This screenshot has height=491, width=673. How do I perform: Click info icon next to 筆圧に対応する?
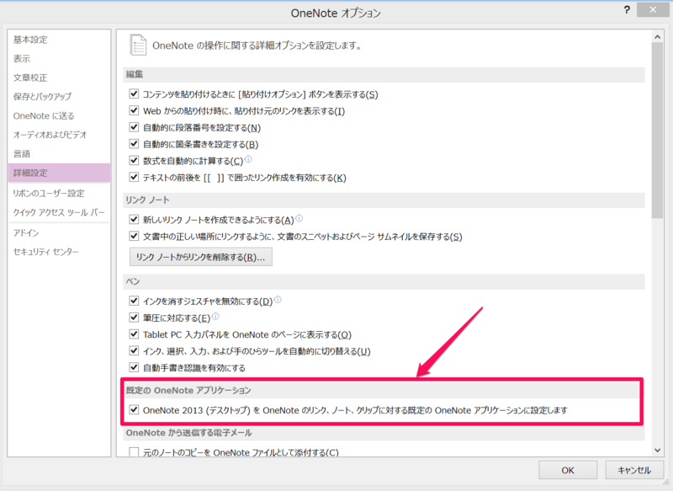click(215, 317)
